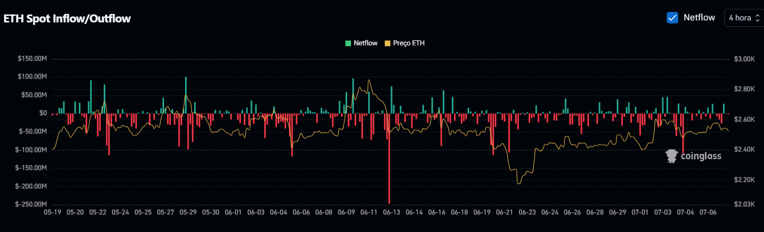Click the 05-29 date label
The image size is (764, 232).
point(188,212)
